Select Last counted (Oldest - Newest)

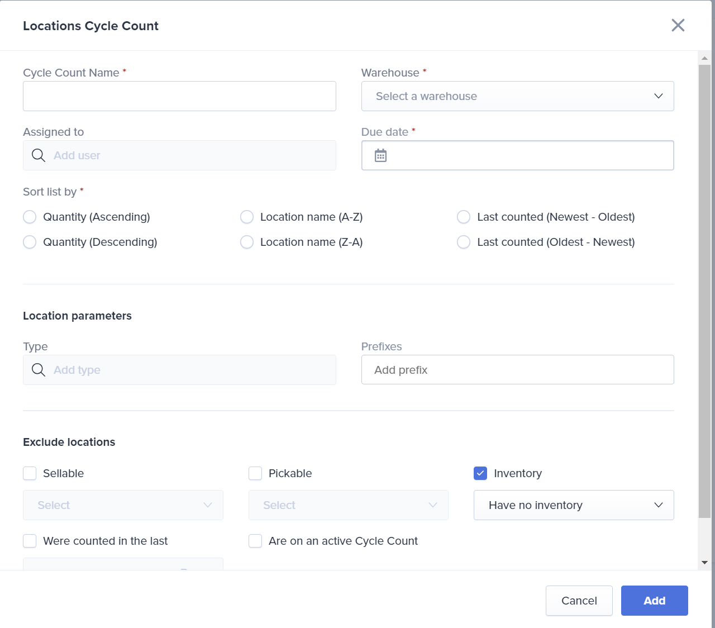pyautogui.click(x=464, y=242)
